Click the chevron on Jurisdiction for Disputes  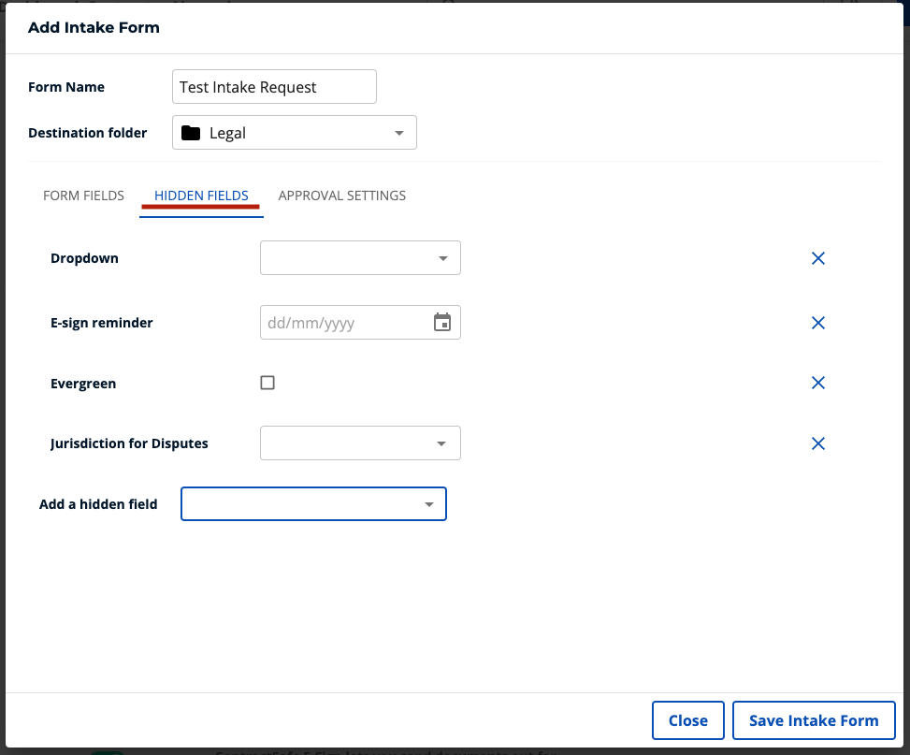coord(441,443)
